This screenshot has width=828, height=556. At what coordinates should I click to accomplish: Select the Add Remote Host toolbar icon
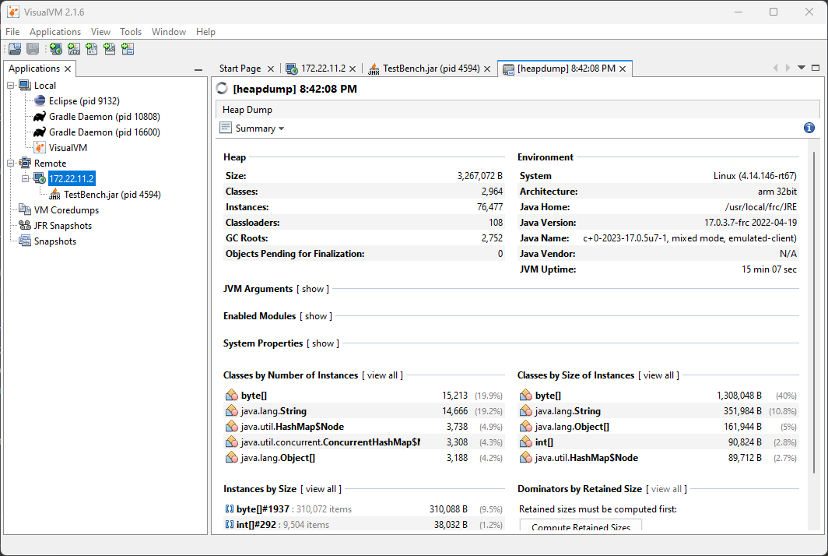[x=55, y=48]
